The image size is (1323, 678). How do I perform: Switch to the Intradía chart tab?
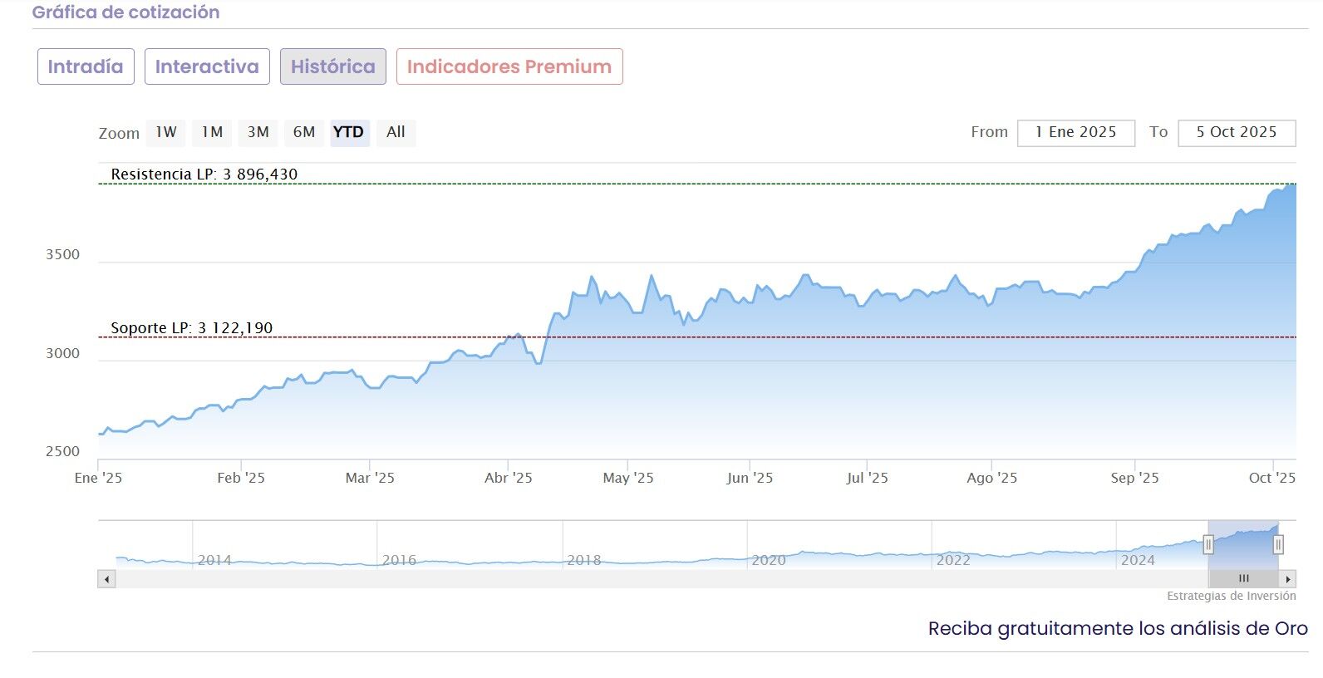(x=86, y=66)
